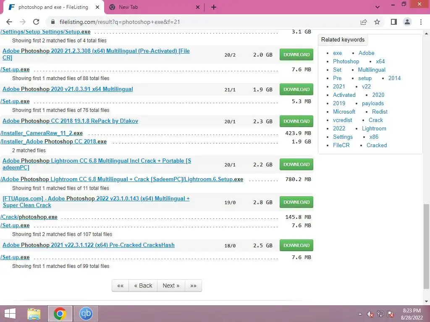This screenshot has width=430, height=322.
Task: Open FTUApps Photoshop 2022 title link
Action: point(96,202)
